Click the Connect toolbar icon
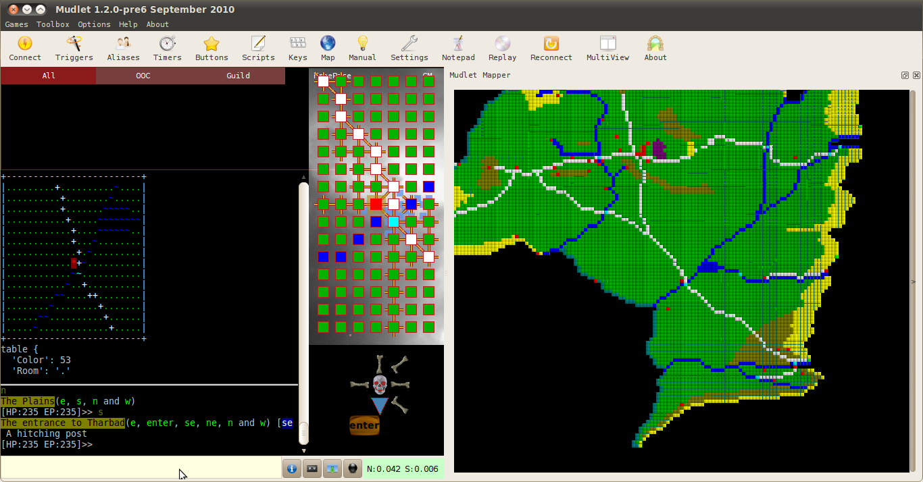This screenshot has width=923, height=482. click(x=25, y=49)
